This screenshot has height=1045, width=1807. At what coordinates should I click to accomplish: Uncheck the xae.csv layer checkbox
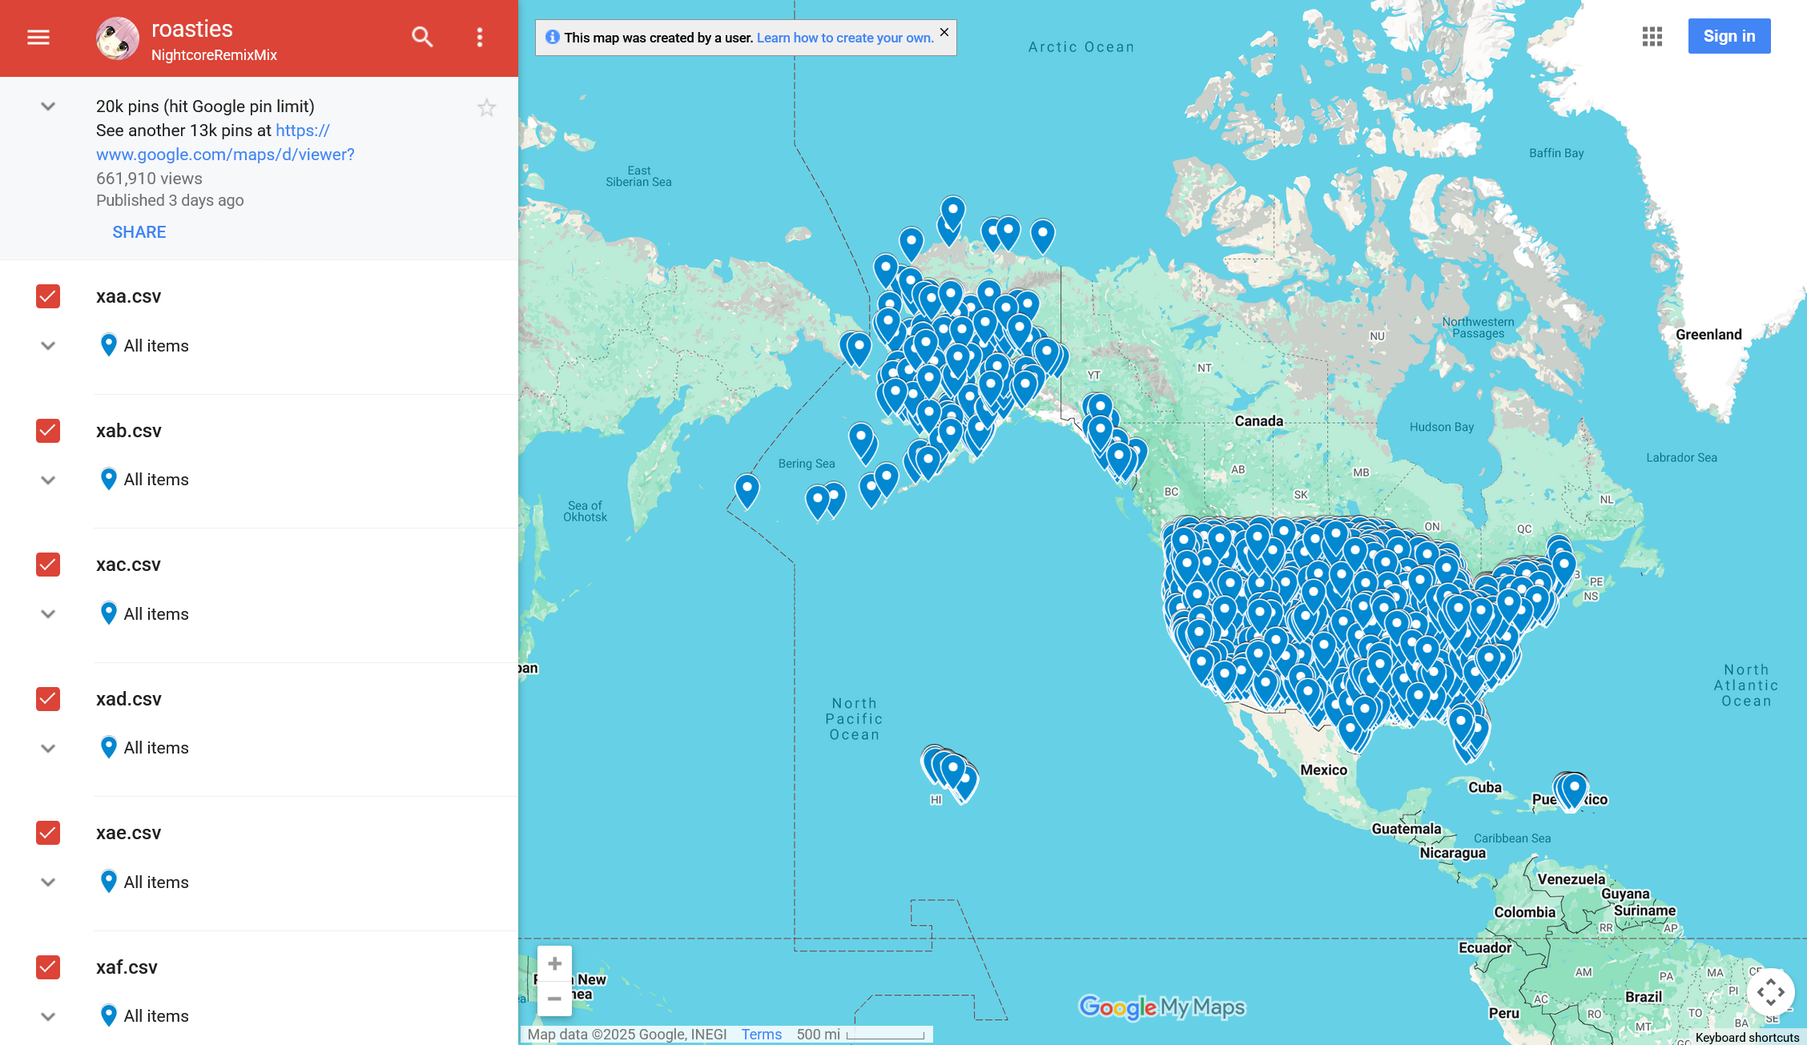[48, 833]
